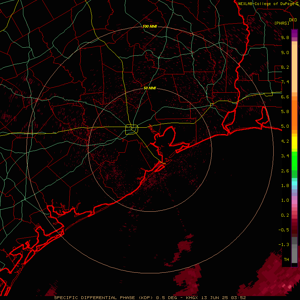Click the 9.0 value on the legend
Screen dimensions: 300x300
point(285,53)
